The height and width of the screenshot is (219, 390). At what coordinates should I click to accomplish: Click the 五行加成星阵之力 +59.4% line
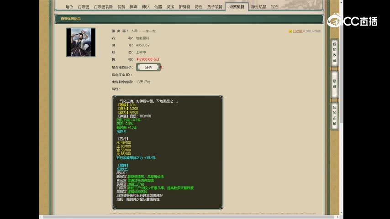(x=136, y=157)
